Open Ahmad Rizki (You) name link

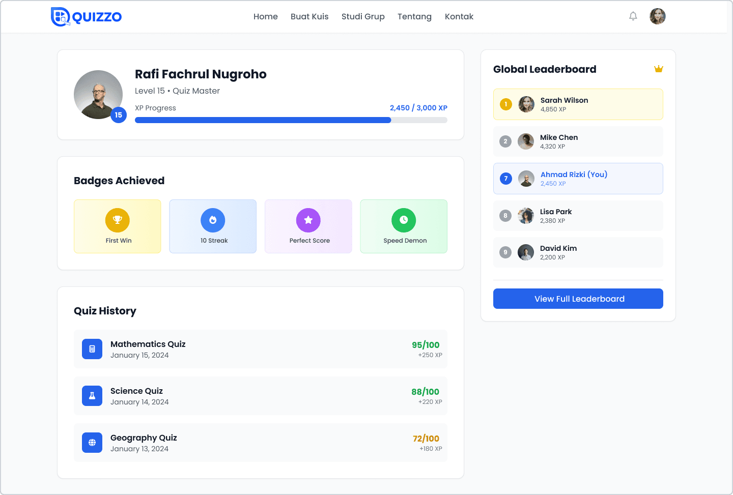pos(574,174)
